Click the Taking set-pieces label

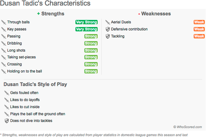(x=21, y=57)
